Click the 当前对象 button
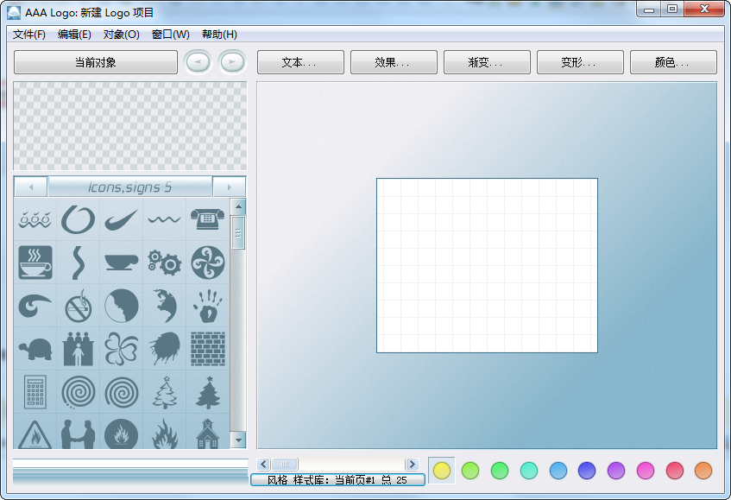The height and width of the screenshot is (500, 731). coord(95,62)
